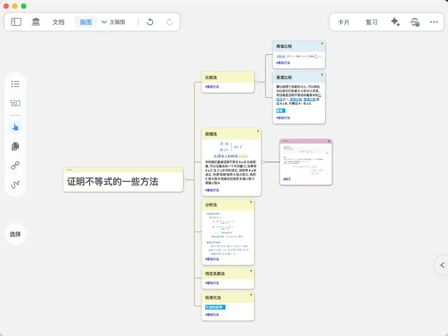Toggle the sidebar panel icon
Image resolution: width=448 pixels, height=336 pixels.
pyautogui.click(x=16, y=22)
